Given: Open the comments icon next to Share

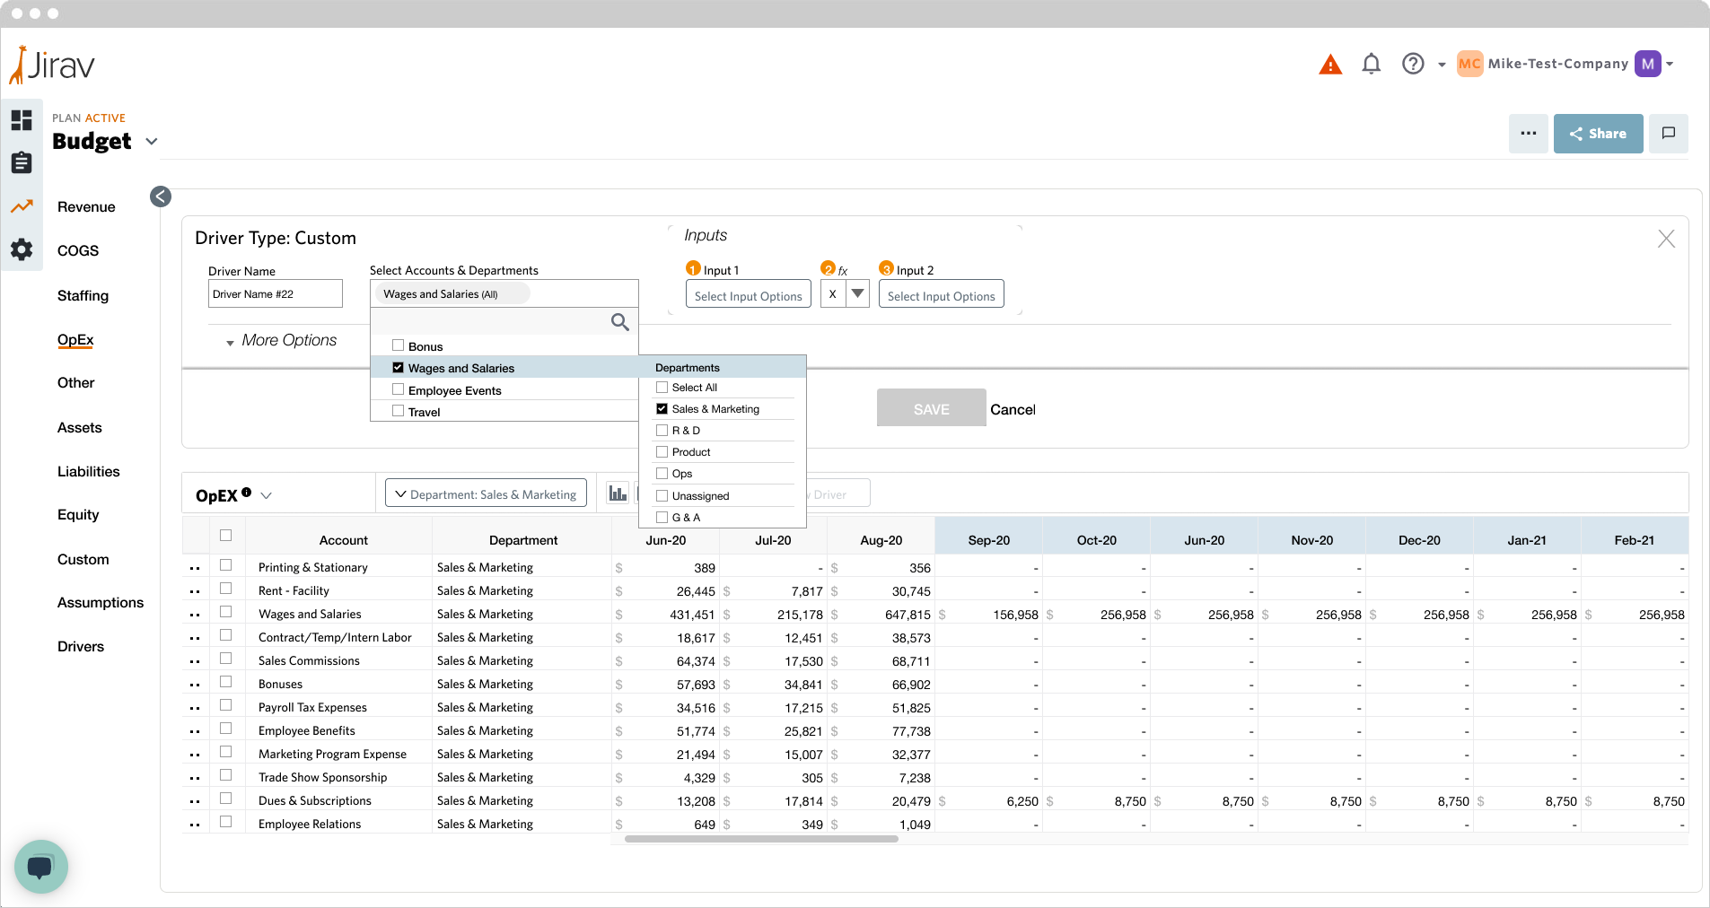Looking at the screenshot, I should tap(1669, 134).
